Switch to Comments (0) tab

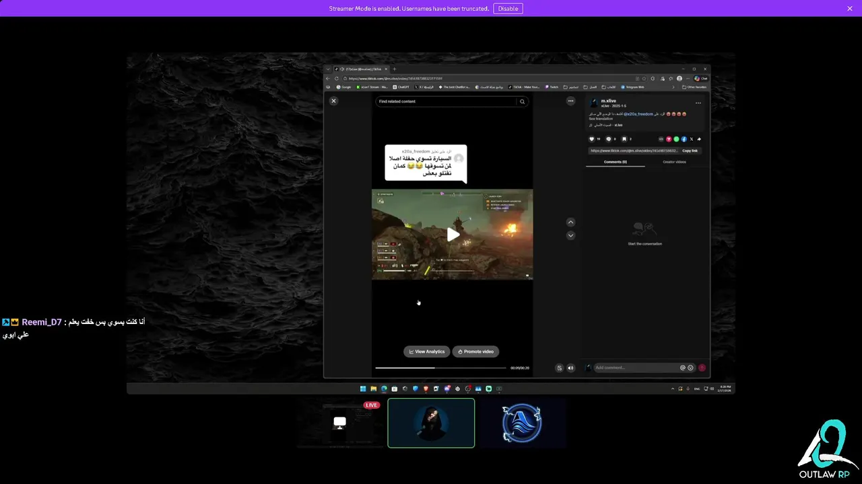point(616,162)
